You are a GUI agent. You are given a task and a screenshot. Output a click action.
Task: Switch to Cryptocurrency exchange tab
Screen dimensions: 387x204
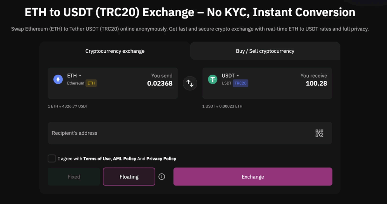(x=115, y=51)
